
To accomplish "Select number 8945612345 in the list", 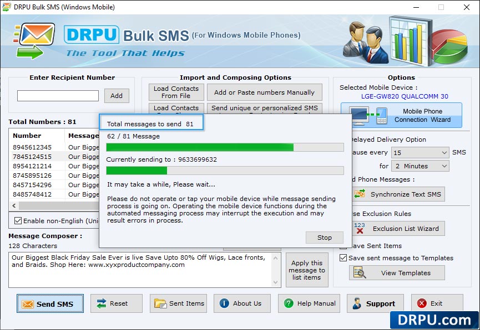I will point(32,147).
